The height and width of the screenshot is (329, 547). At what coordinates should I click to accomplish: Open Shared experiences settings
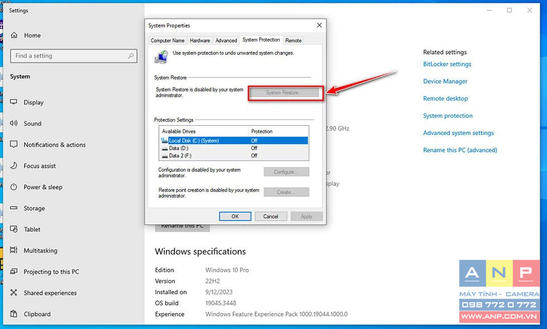pyautogui.click(x=50, y=293)
